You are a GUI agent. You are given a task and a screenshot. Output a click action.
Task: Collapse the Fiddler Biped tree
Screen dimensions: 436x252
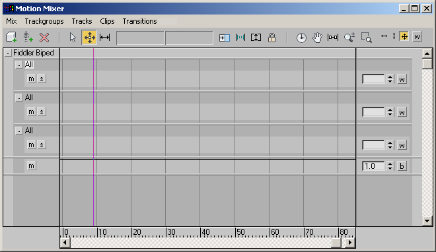(8, 53)
